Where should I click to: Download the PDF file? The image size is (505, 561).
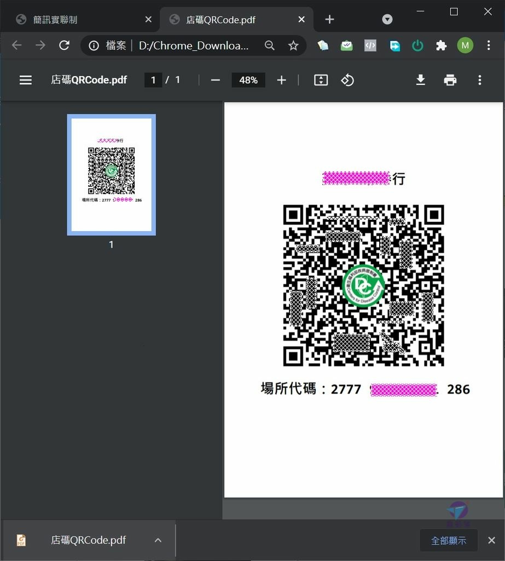point(421,80)
